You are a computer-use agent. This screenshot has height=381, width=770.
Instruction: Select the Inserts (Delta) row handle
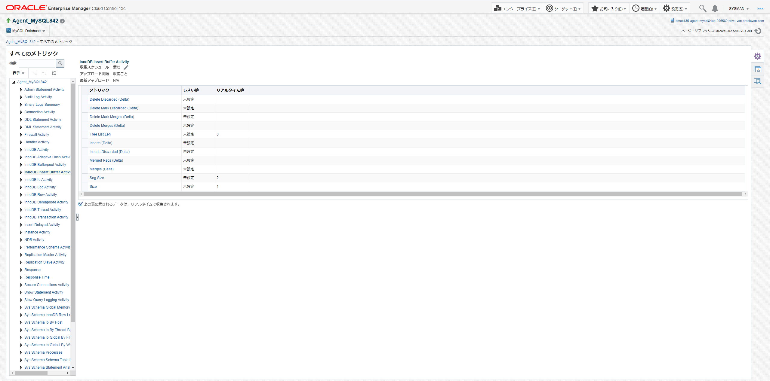85,143
